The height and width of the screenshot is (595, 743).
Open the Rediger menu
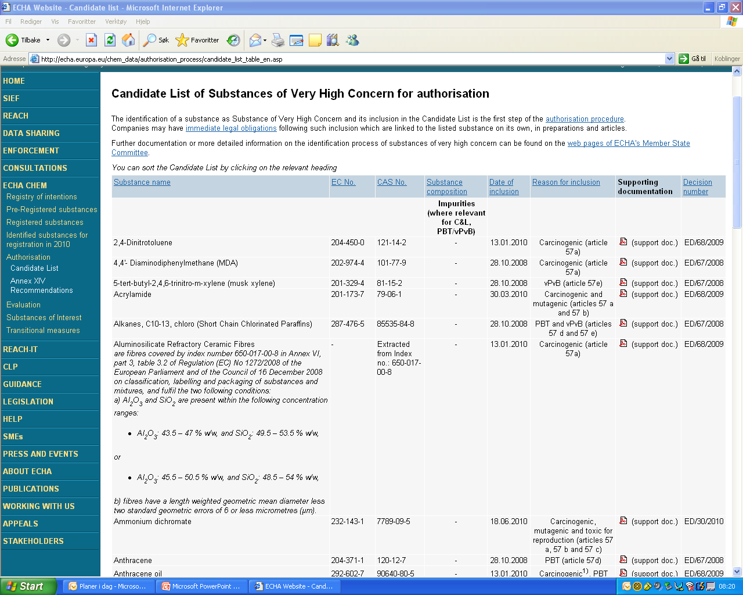coord(31,21)
